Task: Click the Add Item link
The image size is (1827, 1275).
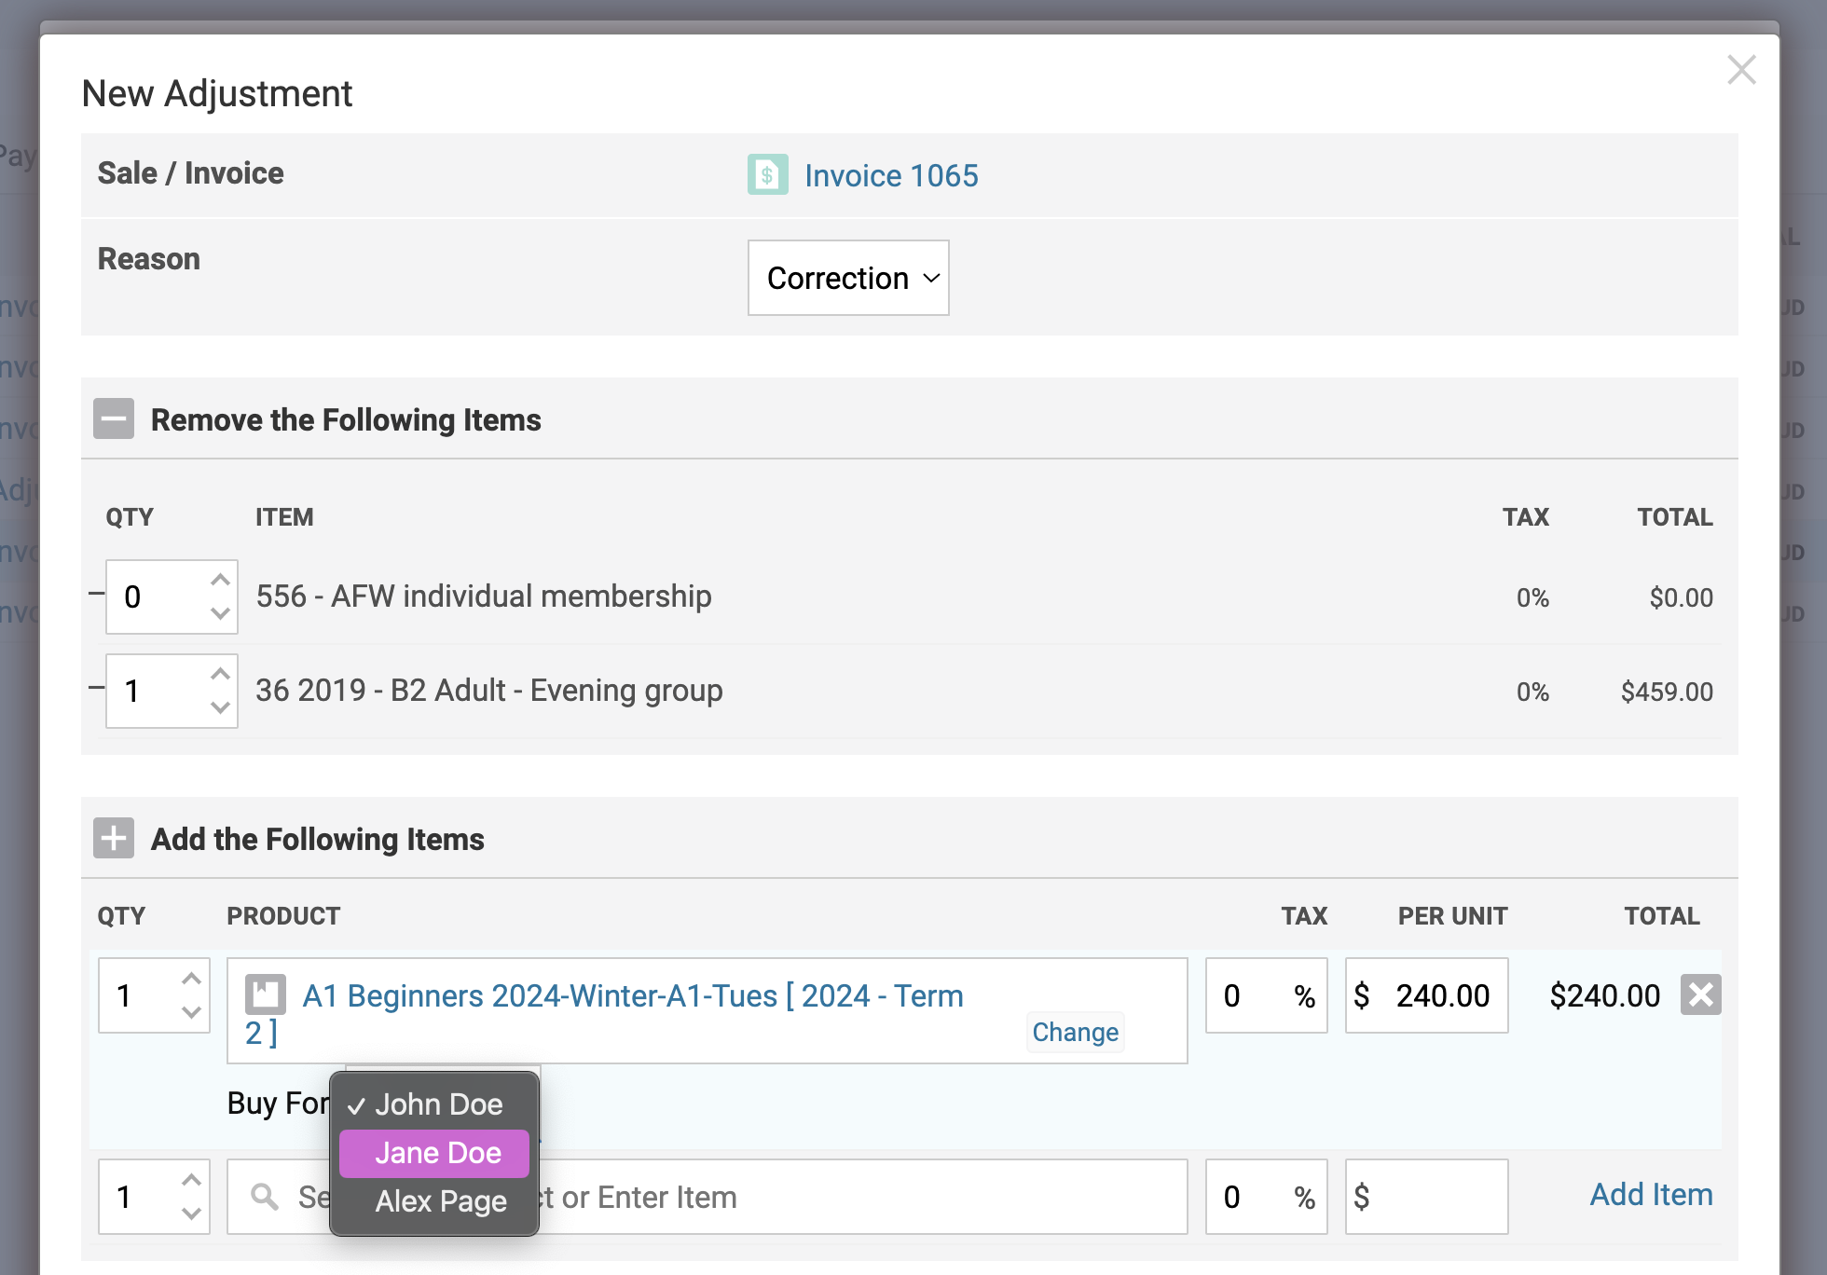Action: point(1650,1195)
